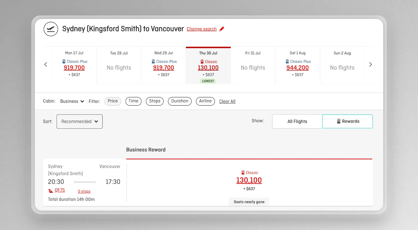418x230 pixels.
Task: Click the 20:30 departure time
Action: click(56, 182)
